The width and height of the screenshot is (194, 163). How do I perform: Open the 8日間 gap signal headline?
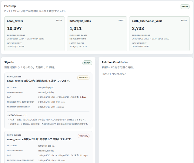pyautogui.click(x=39, y=81)
